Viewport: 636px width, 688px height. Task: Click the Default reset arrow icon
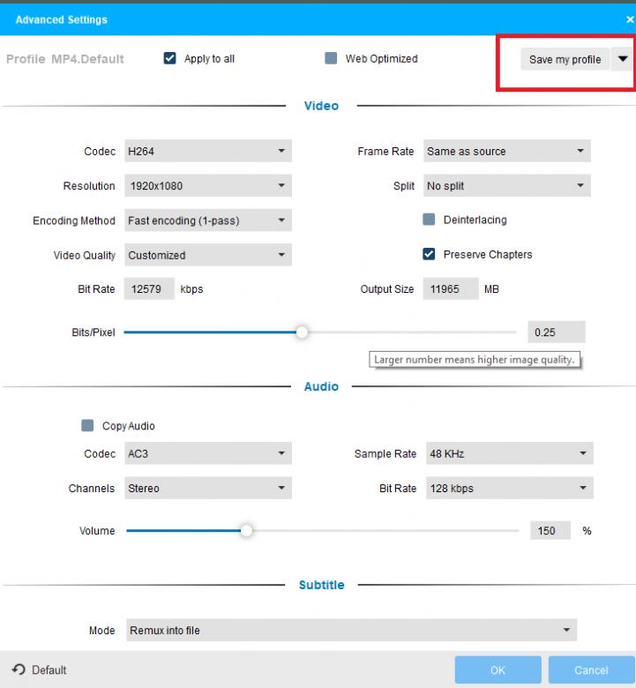19,669
